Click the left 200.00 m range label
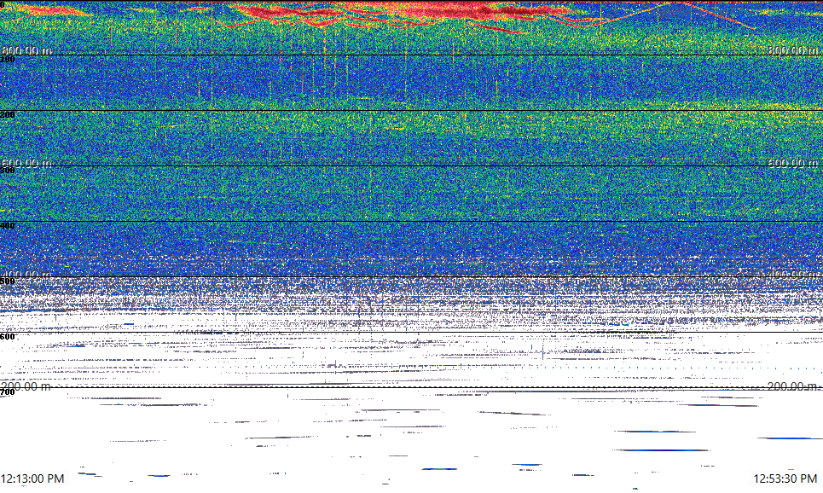The image size is (823, 493). click(26, 386)
